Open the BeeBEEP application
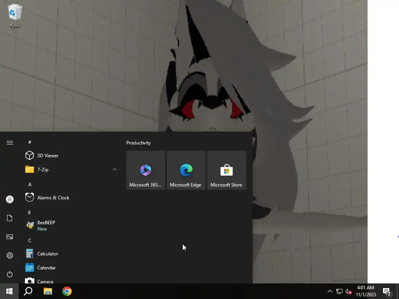Image resolution: width=399 pixels, height=299 pixels. click(71, 225)
